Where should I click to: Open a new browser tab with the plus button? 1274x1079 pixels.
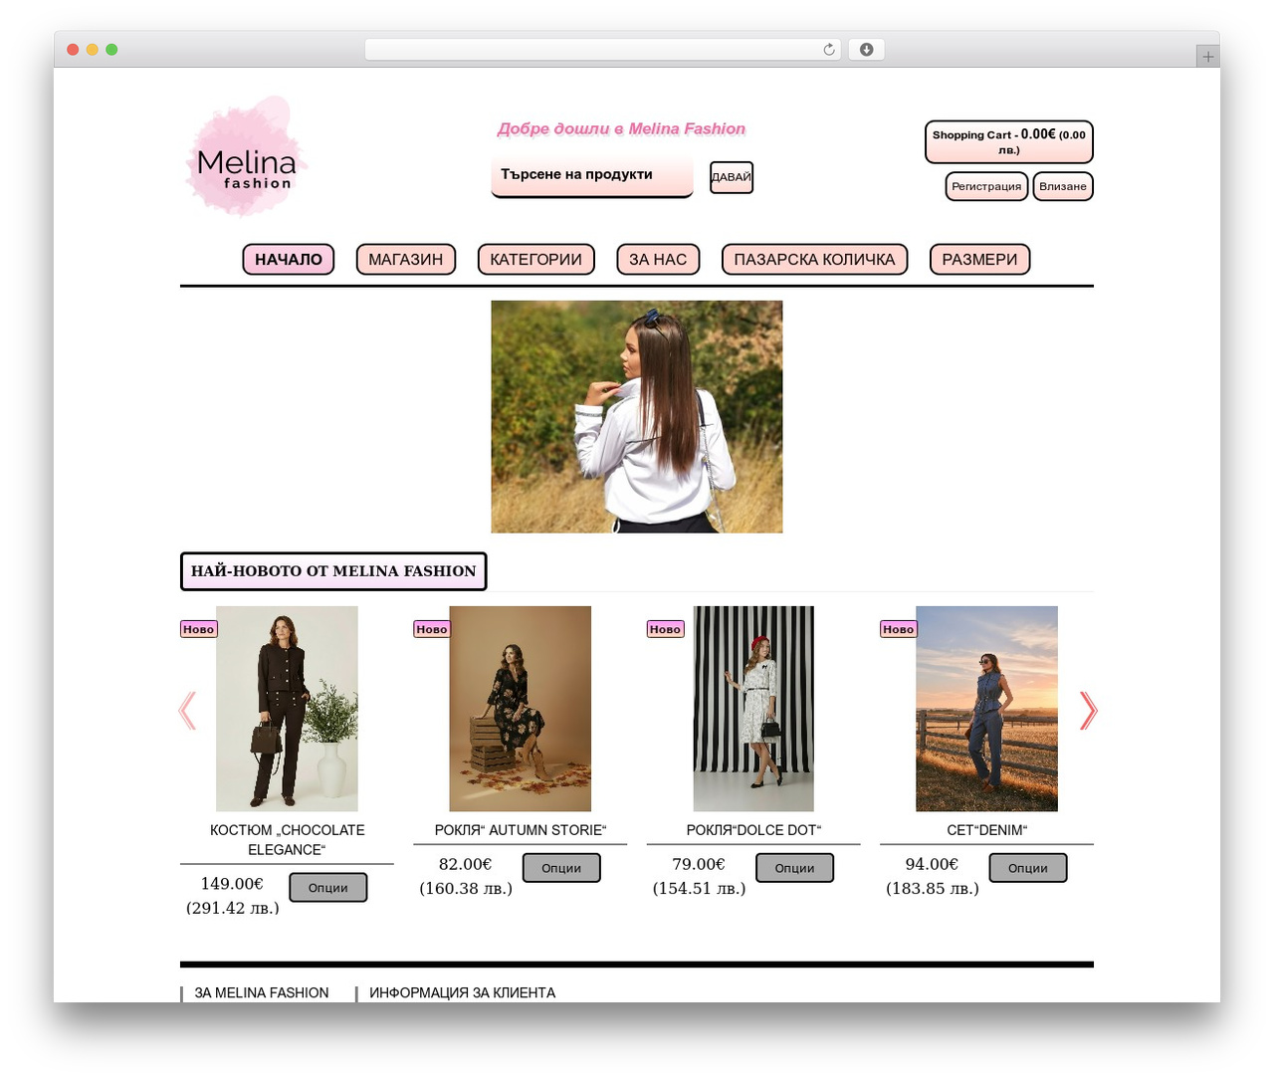tap(1207, 57)
